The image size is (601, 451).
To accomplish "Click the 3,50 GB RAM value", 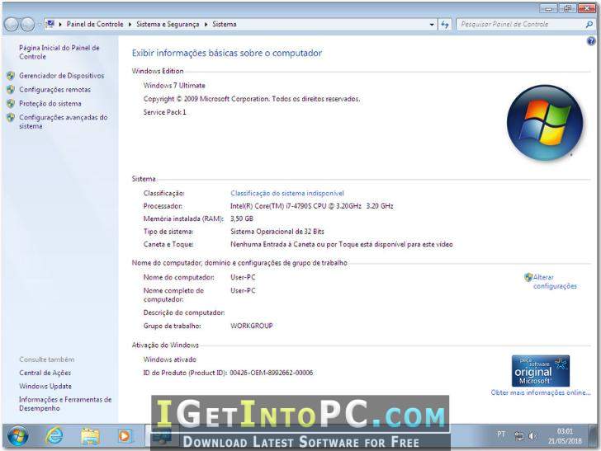I will (x=241, y=219).
